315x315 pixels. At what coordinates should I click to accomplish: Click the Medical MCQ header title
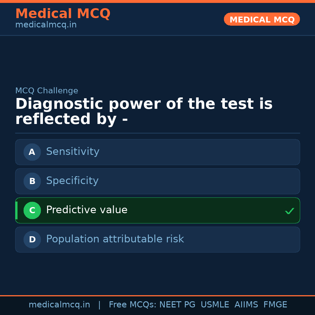63,14
